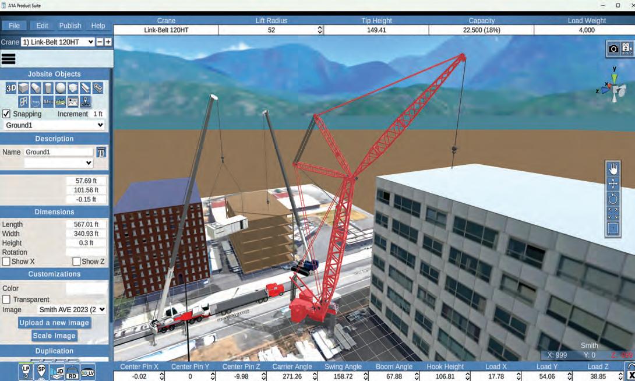This screenshot has width=635, height=381.
Task: Add a 3D model object
Action: (x=11, y=88)
